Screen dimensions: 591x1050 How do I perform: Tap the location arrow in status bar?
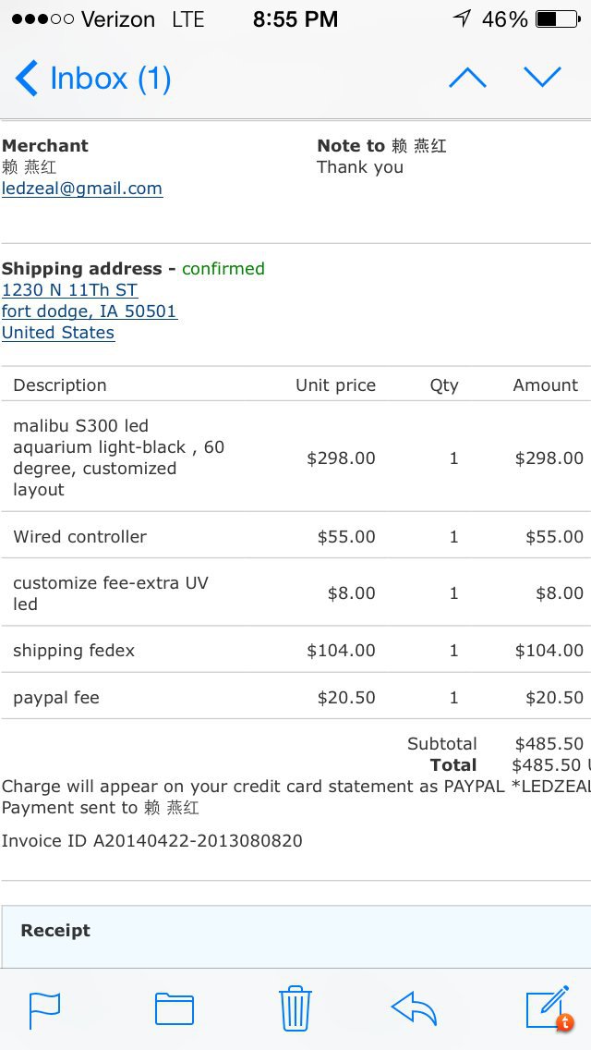(x=462, y=19)
